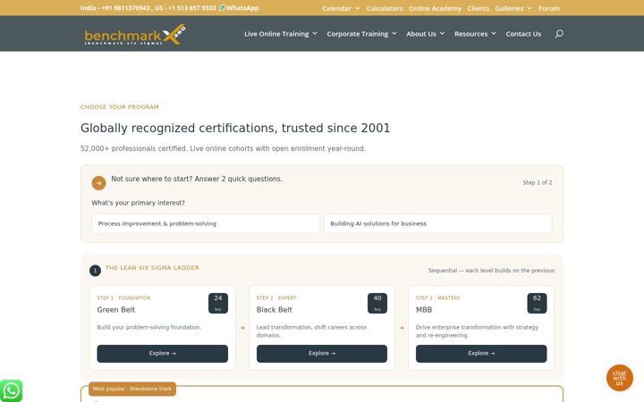Screen dimensions: 644x402
Task: Click the 62 hrs badge on MBB
Action: [x=537, y=303]
